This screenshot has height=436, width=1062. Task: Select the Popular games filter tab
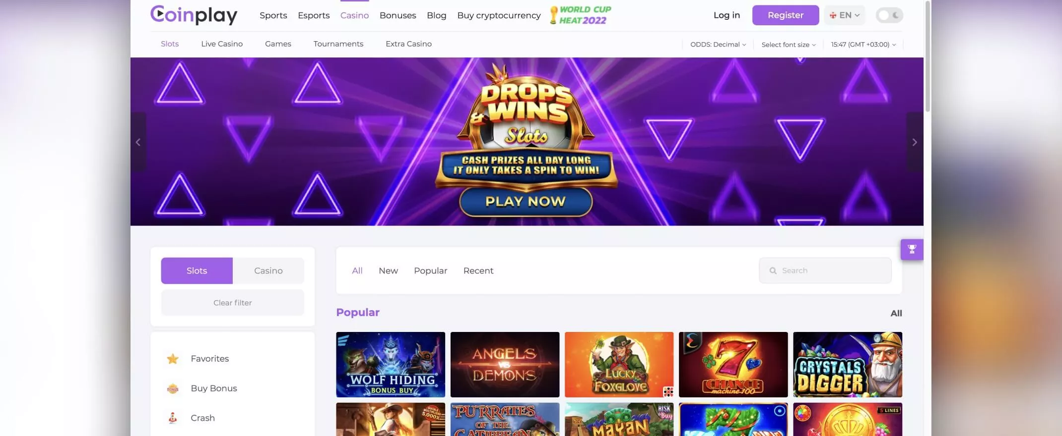pos(431,271)
